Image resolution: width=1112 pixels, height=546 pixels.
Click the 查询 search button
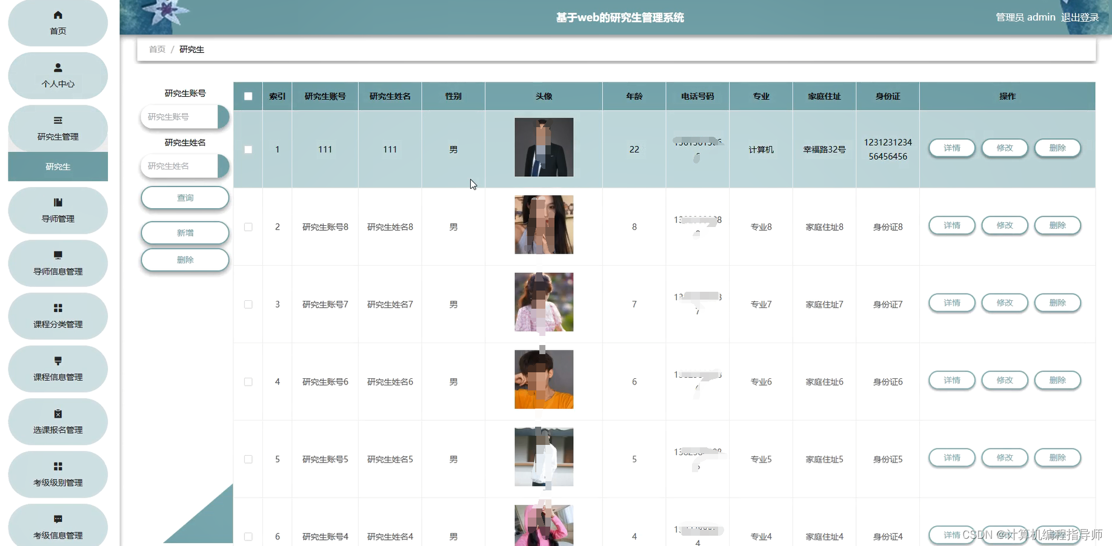pyautogui.click(x=185, y=198)
